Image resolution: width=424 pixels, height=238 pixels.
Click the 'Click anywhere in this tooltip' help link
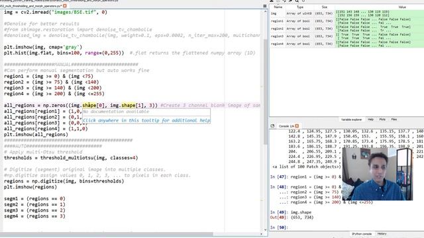point(146,120)
